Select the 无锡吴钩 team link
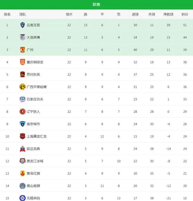This screenshot has width=193, height=201. [x=33, y=198]
